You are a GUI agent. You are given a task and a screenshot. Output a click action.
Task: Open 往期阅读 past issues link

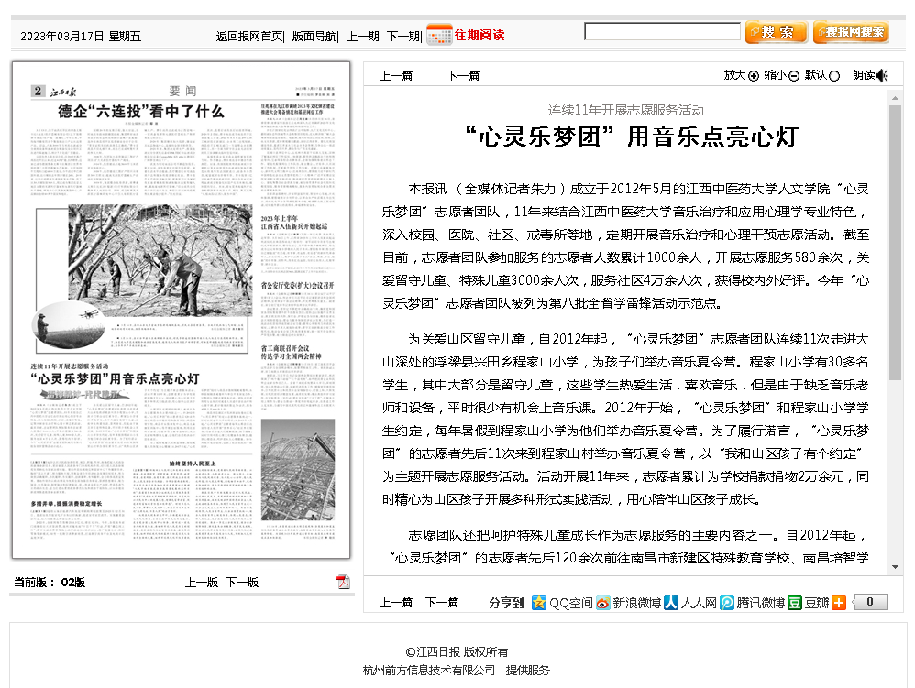pyautogui.click(x=480, y=35)
